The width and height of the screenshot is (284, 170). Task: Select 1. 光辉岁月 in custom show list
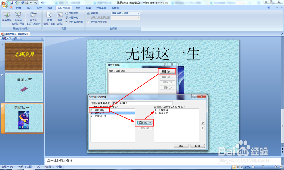(x=176, y=110)
